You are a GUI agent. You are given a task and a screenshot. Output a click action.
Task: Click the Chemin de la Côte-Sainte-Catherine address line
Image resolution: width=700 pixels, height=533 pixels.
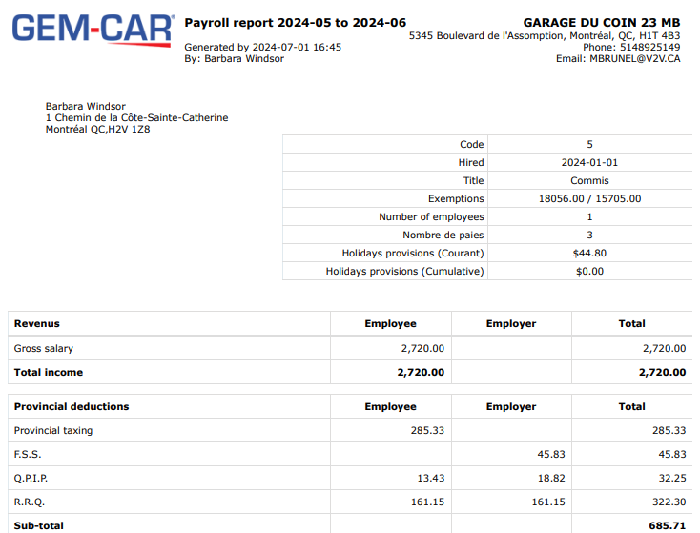pos(136,118)
